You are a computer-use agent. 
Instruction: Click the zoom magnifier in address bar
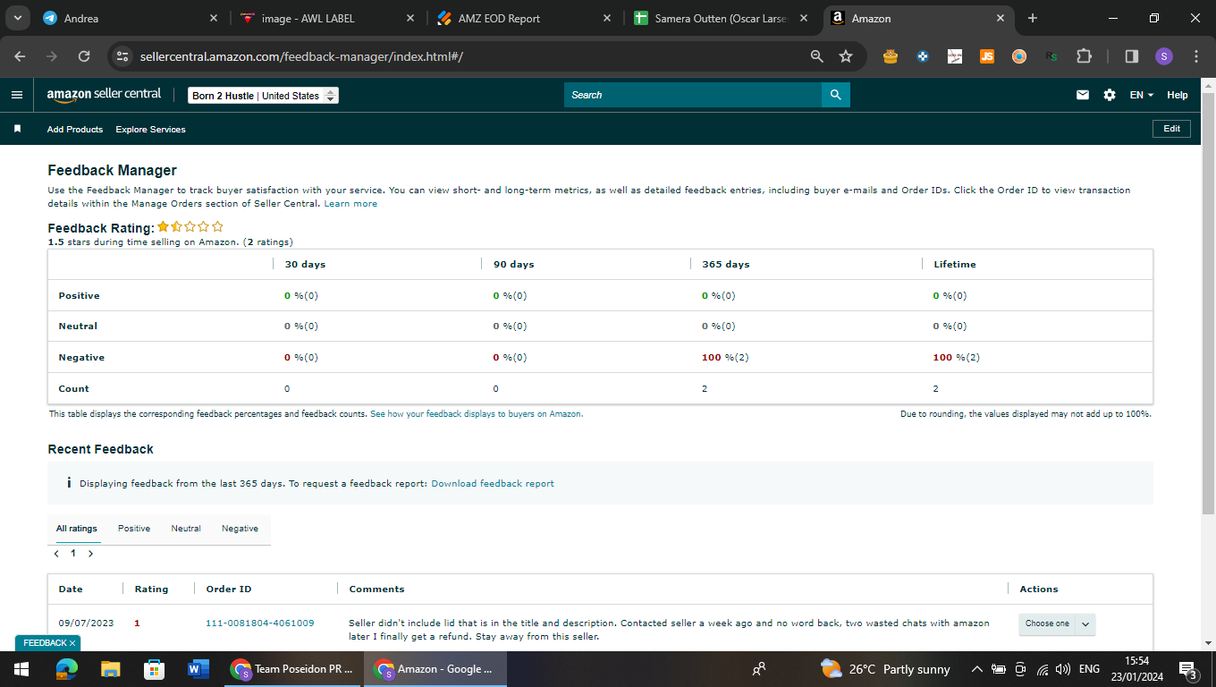click(816, 56)
